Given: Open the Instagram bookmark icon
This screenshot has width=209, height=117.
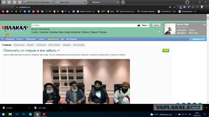Looking at the screenshot, I should 33,12.
